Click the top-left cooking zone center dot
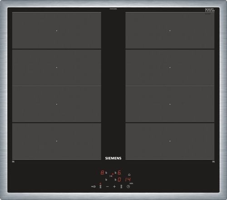This screenshot has height=200, width=227. pyautogui.click(x=57, y=30)
